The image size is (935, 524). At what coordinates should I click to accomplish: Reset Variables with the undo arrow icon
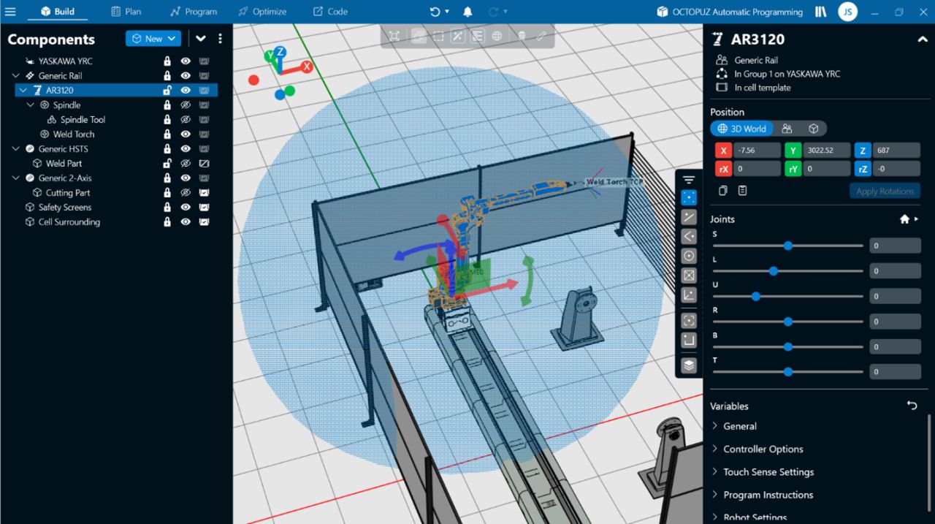click(912, 405)
